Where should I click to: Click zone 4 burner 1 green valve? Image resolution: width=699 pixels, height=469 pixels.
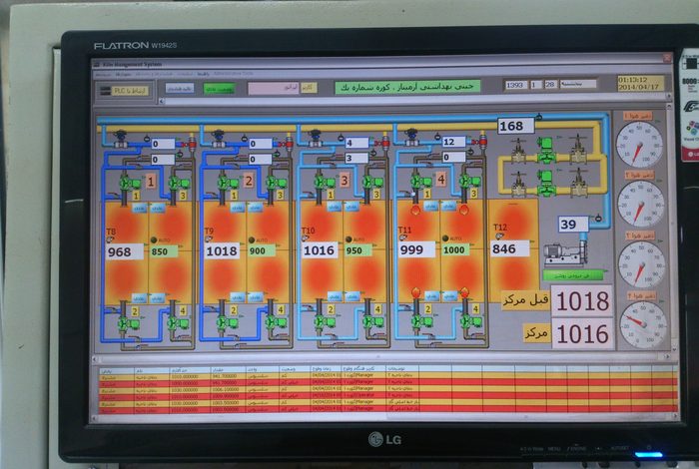(421, 182)
